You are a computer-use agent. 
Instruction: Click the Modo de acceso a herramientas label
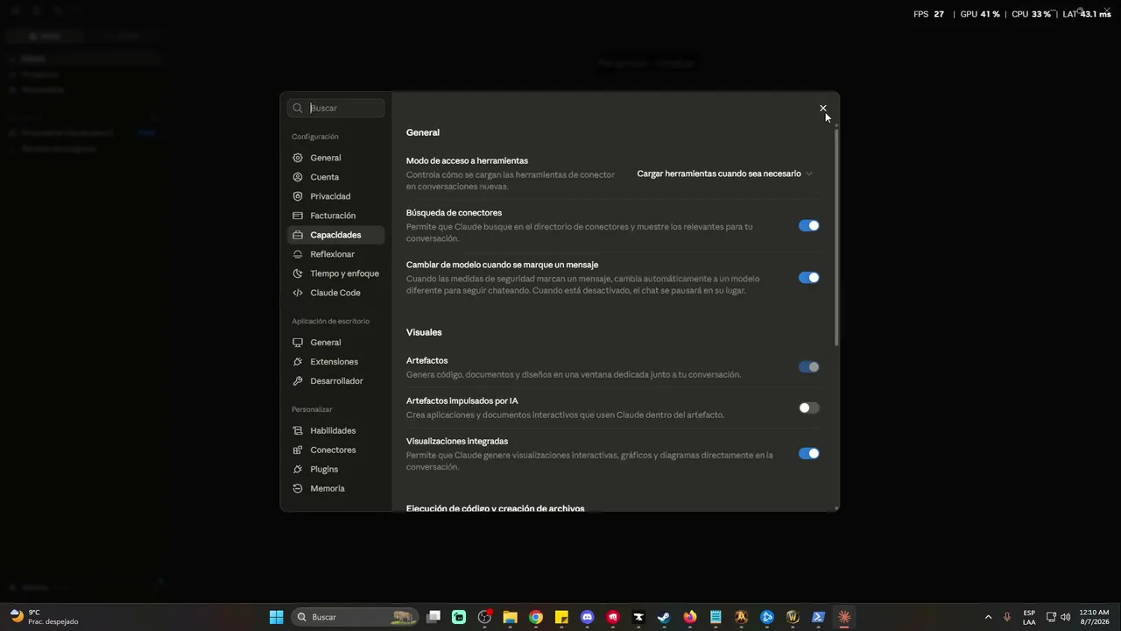click(467, 161)
